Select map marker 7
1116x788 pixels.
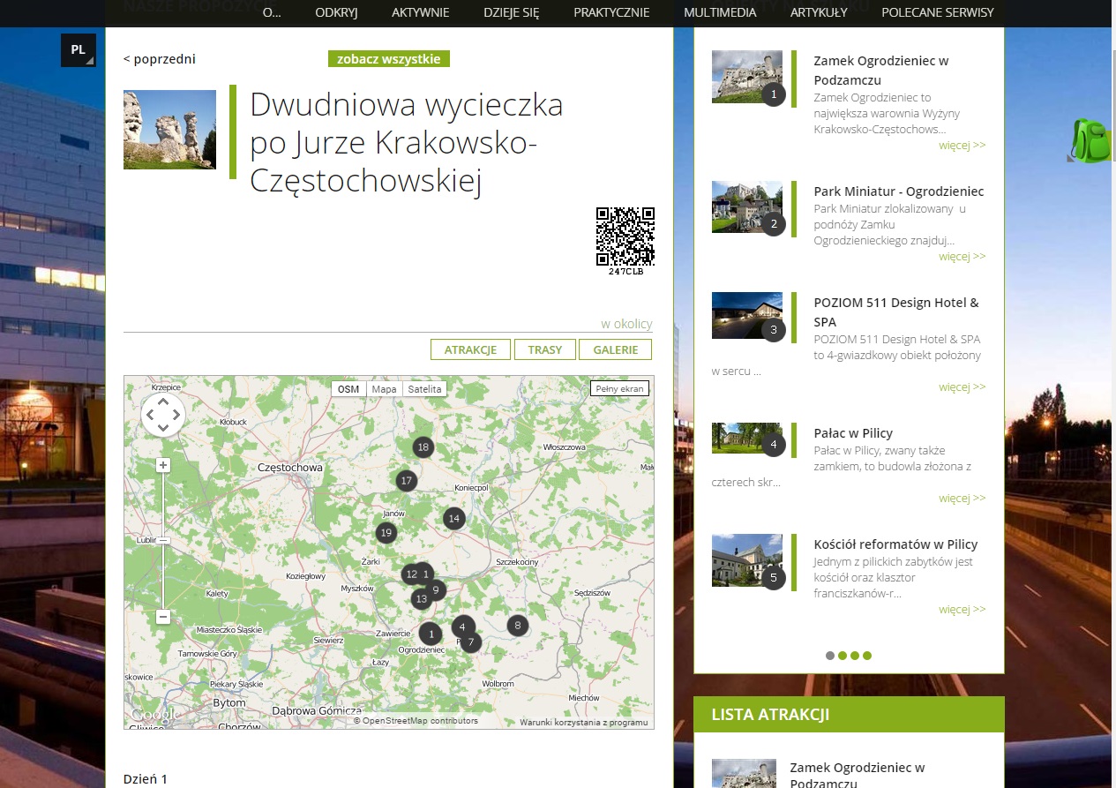point(471,642)
